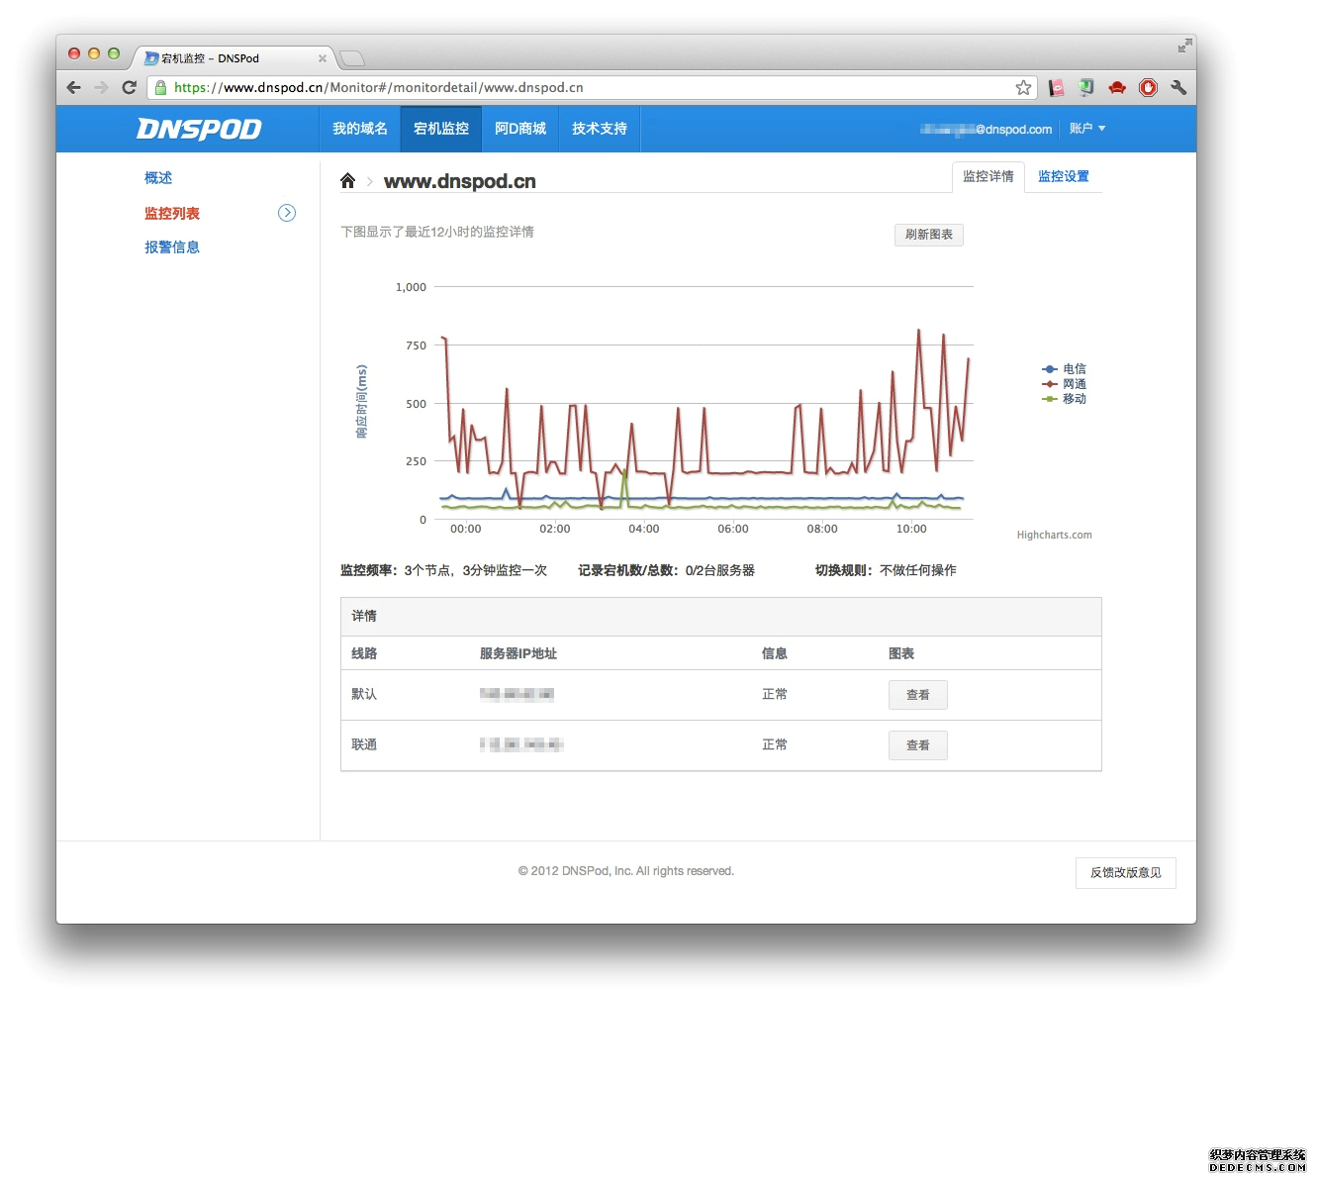Click the 正常 status in the 默认 row

[x=775, y=695]
